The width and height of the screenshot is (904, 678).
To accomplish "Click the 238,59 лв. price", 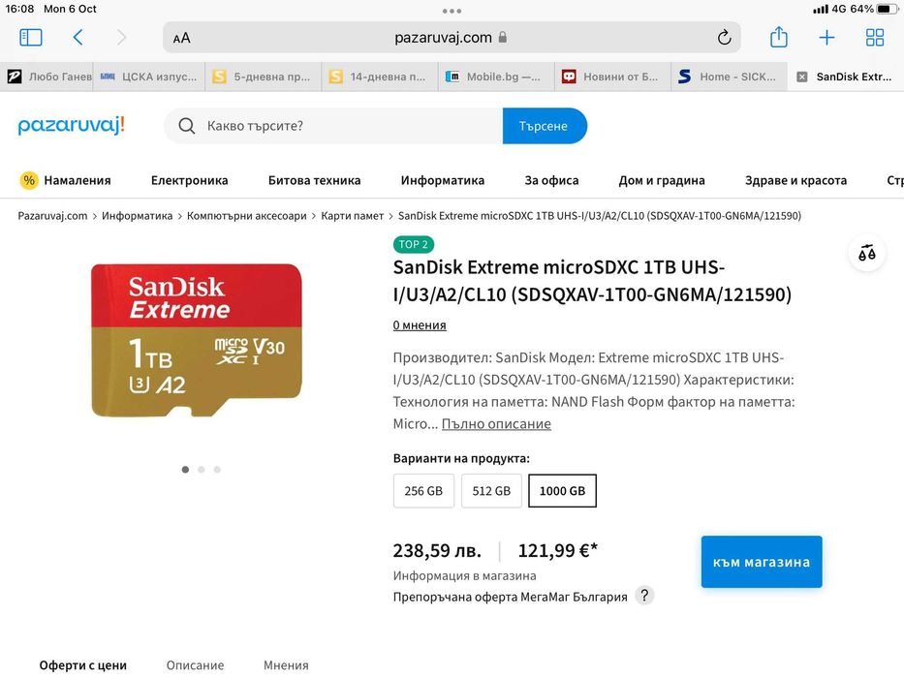I will 437,550.
